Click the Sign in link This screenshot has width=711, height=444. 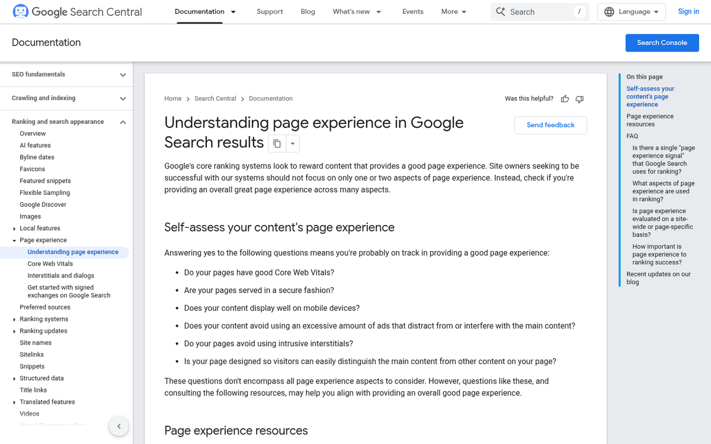tap(688, 12)
